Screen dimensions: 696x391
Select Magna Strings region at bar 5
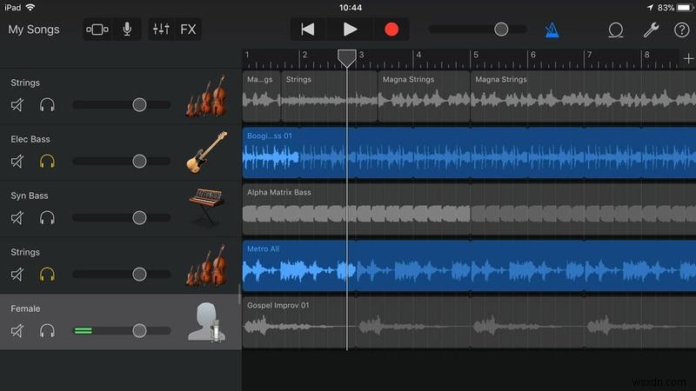[583, 96]
